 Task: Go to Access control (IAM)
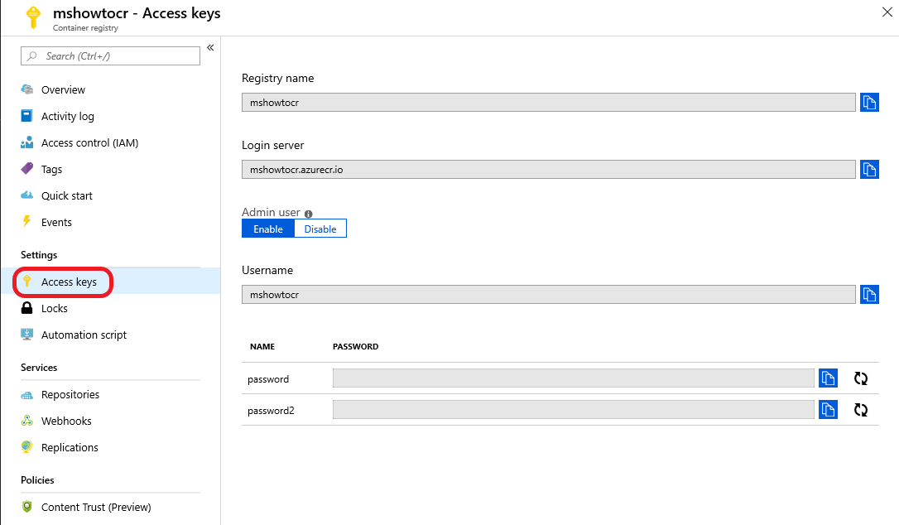(x=89, y=143)
